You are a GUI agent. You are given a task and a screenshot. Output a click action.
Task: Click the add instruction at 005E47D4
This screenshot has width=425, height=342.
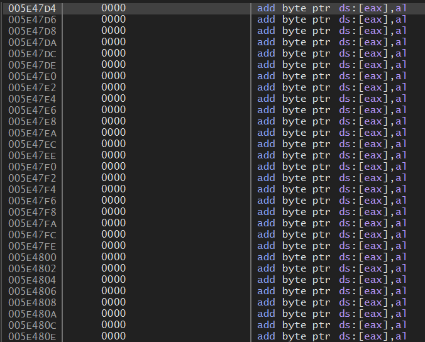pos(332,9)
